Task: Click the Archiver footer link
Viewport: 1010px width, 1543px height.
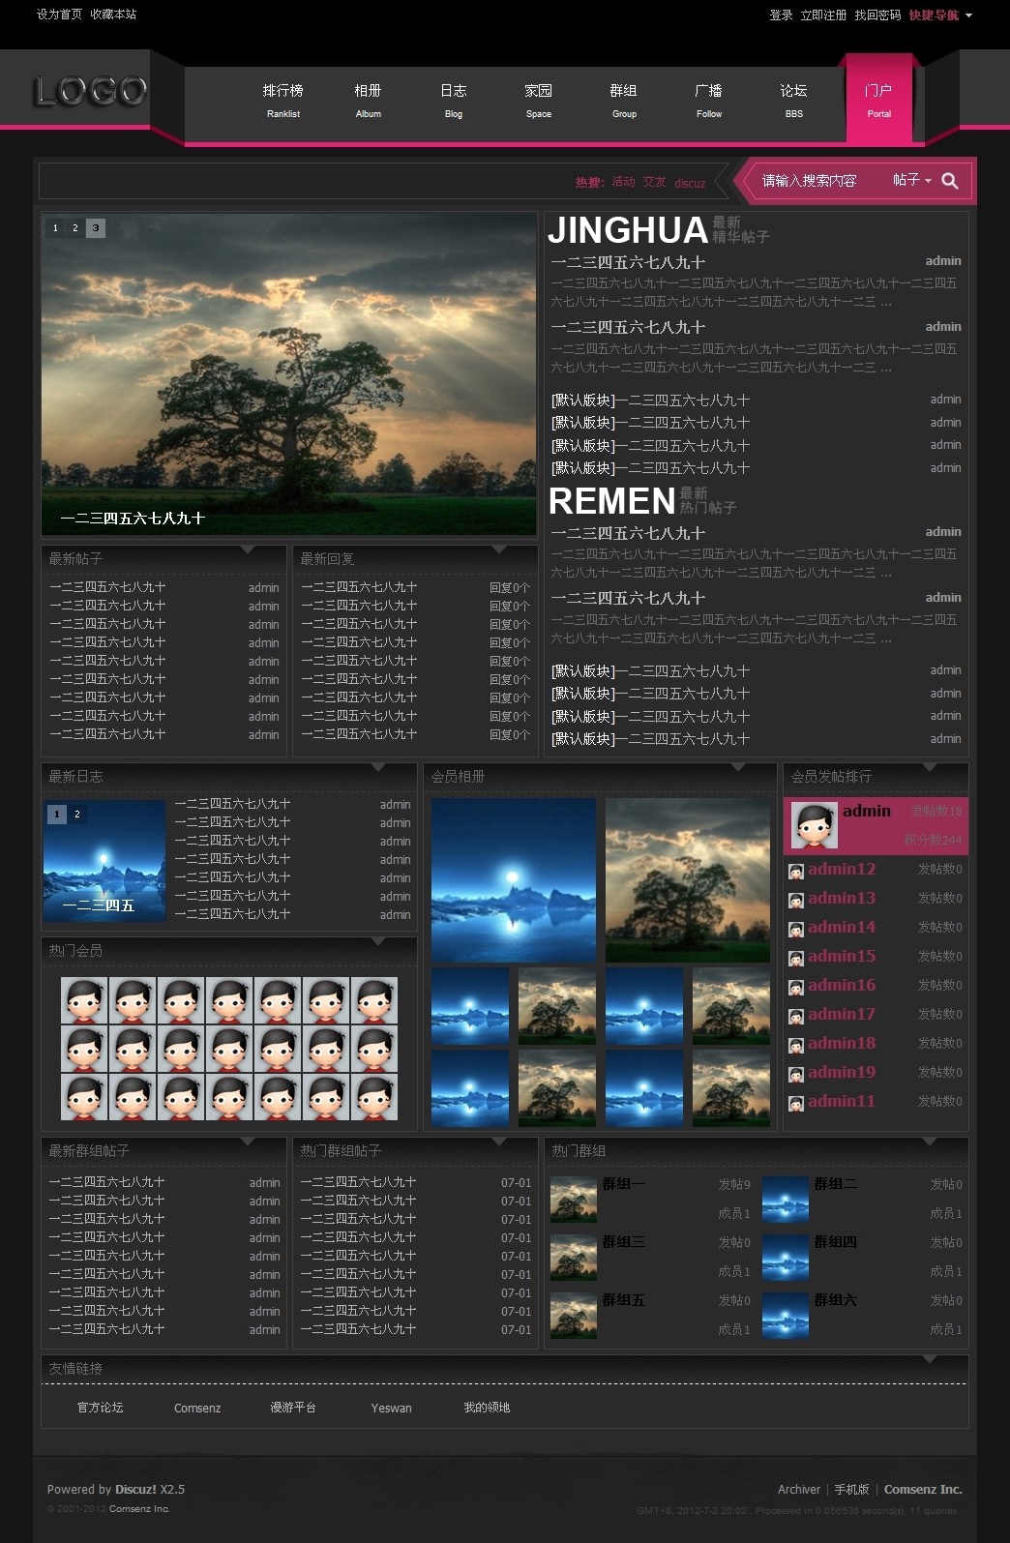Action: [799, 1490]
